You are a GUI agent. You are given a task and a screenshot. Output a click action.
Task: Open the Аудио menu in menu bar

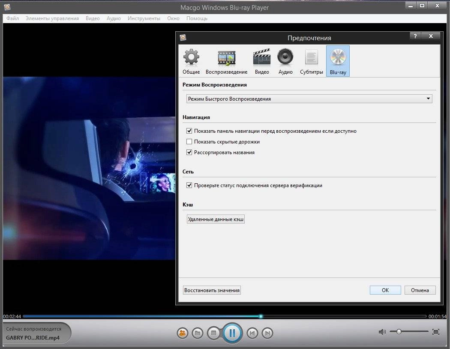pyautogui.click(x=114, y=18)
